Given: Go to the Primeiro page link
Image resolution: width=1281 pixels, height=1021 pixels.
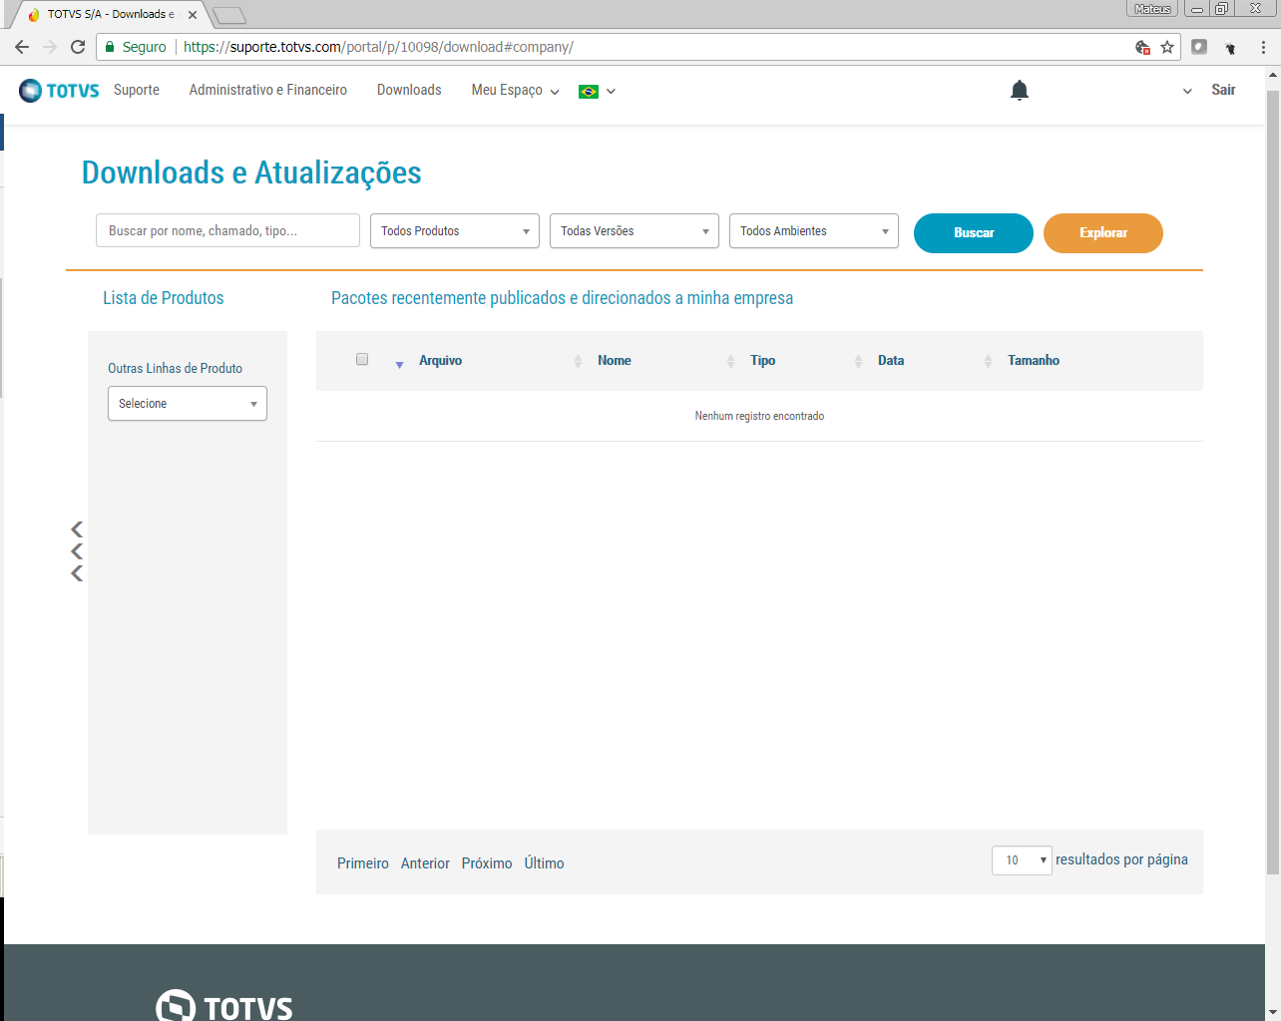Looking at the screenshot, I should pyautogui.click(x=363, y=863).
